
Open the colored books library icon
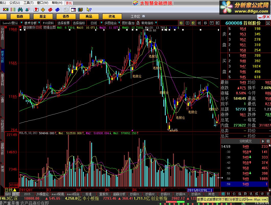(80, 10)
